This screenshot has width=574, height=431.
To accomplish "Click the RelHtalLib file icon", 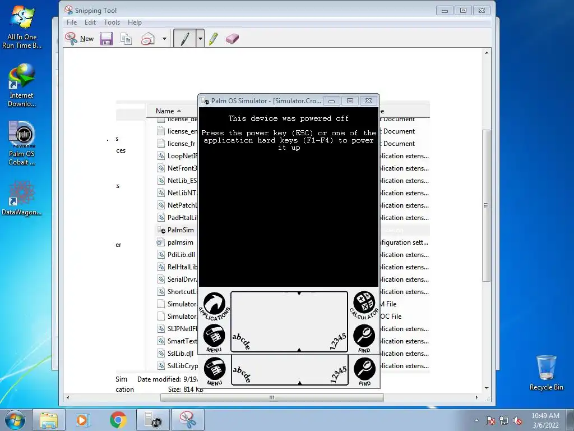I will pos(161,267).
